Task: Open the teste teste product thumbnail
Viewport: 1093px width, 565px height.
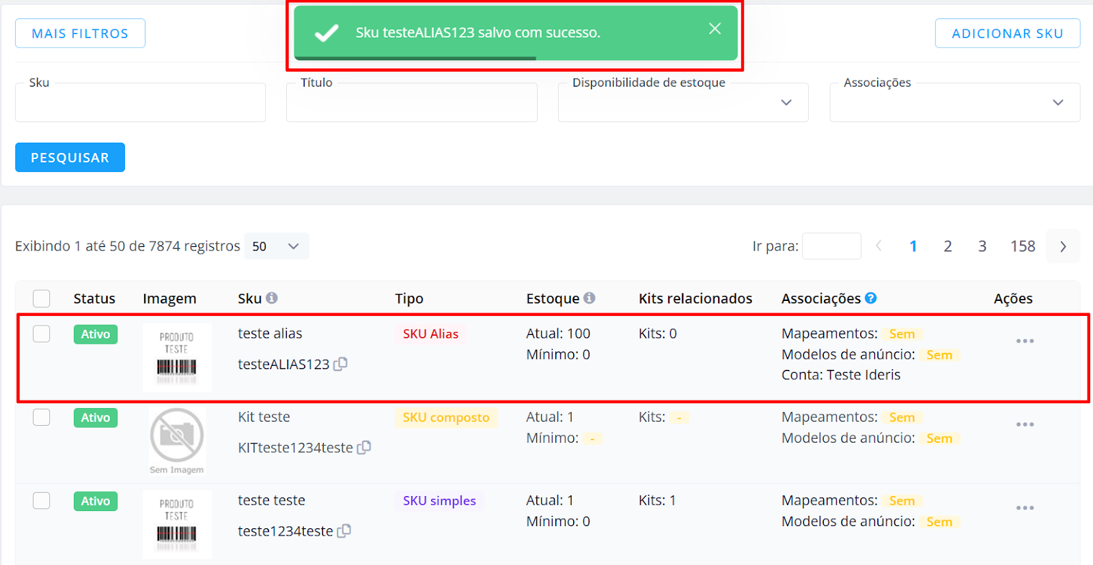Action: point(177,524)
